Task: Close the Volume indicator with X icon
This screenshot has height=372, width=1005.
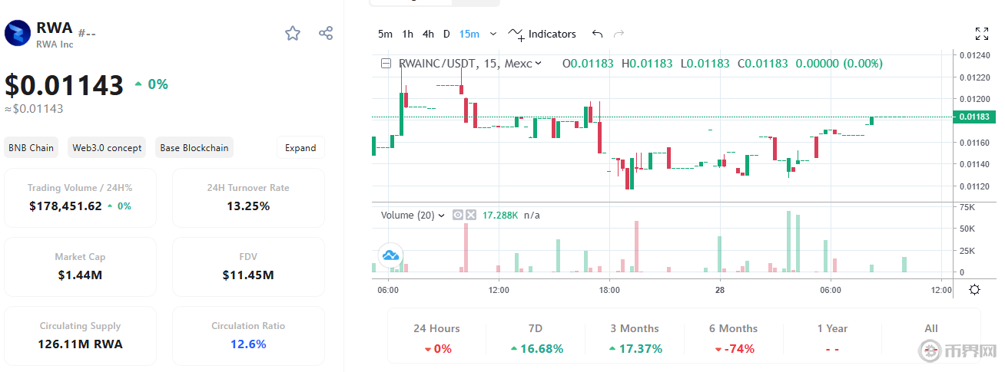Action: click(x=471, y=216)
